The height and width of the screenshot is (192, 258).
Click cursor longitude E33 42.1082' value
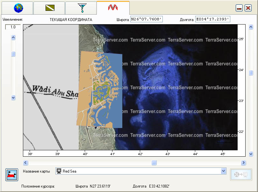pyautogui.click(x=159, y=186)
